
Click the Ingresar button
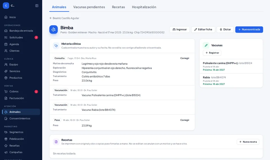click(180, 30)
